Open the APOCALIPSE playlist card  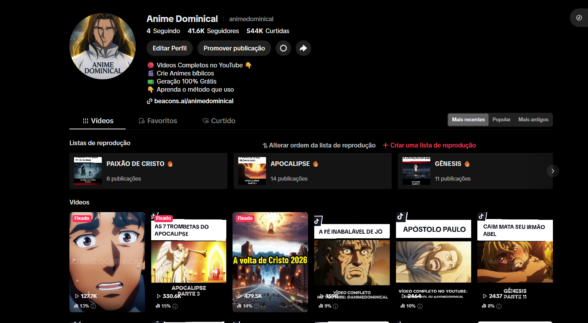click(313, 171)
